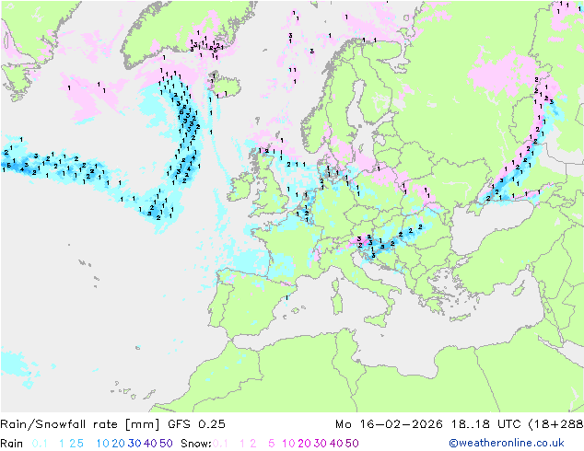Click the 'Rain/Snowfall rate [mm]' title text
This screenshot has width=584, height=451.
80,424
